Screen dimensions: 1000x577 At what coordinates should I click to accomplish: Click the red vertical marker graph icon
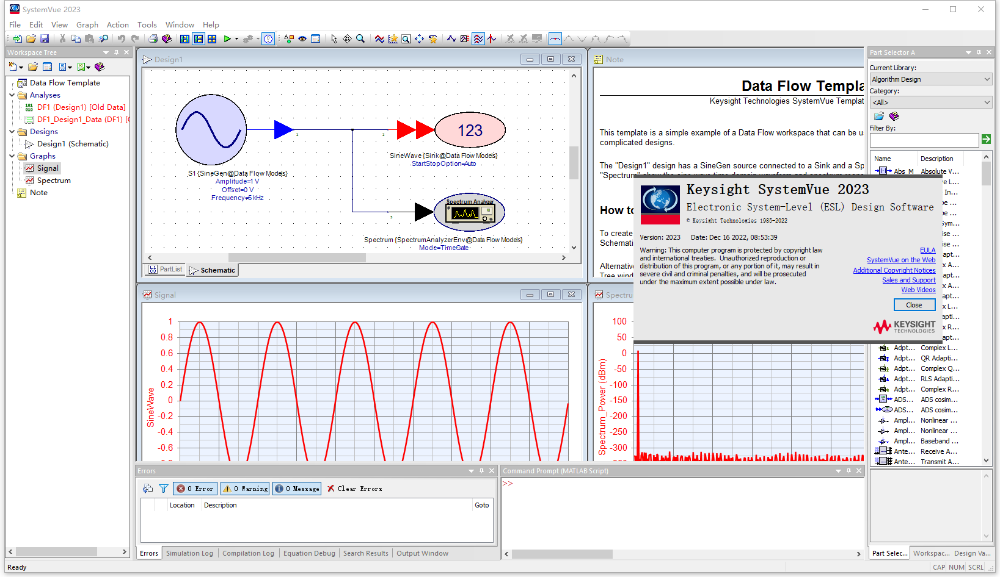pyautogui.click(x=492, y=39)
